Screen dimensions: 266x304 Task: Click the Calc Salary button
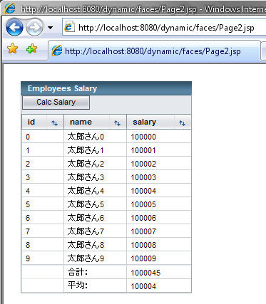click(x=56, y=102)
